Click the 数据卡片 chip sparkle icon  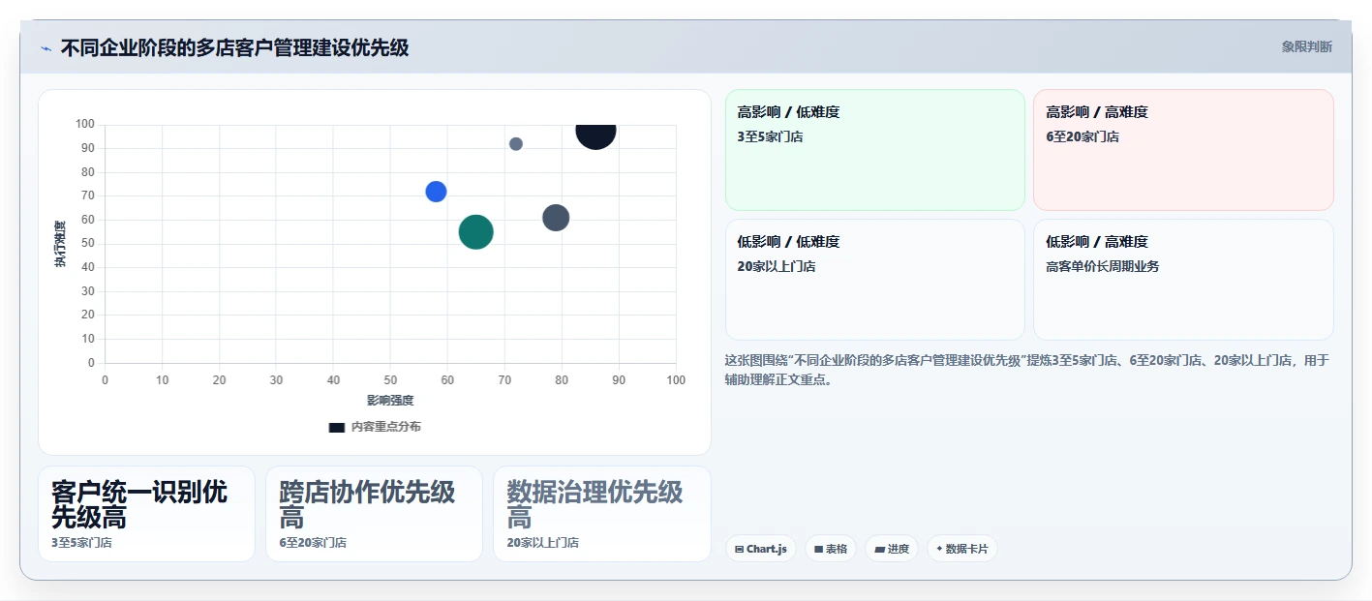tap(939, 549)
